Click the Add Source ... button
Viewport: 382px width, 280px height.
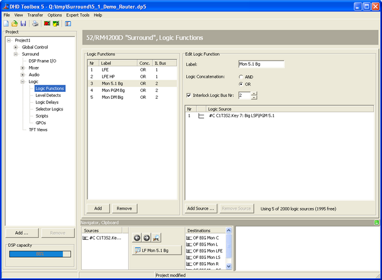click(x=201, y=209)
